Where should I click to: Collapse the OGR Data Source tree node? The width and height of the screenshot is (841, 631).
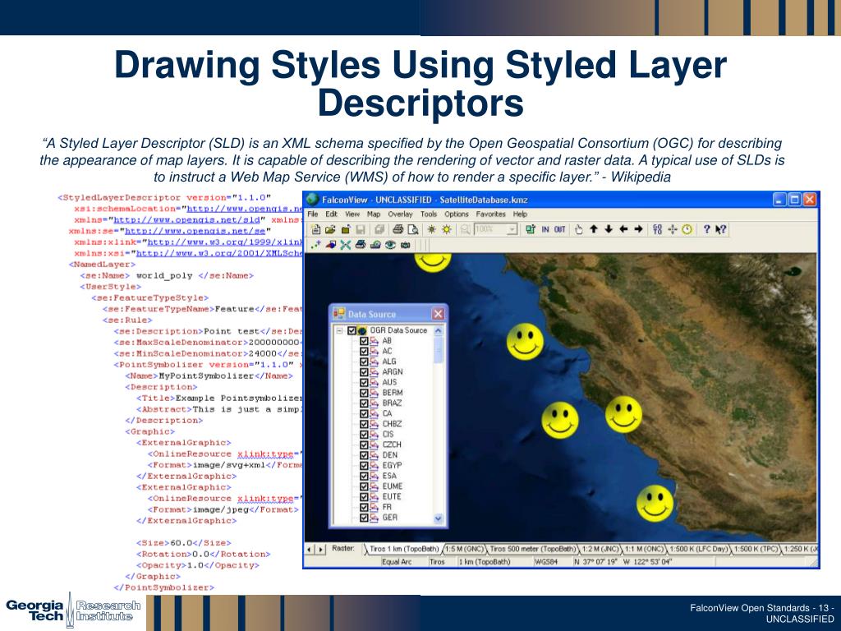pos(339,330)
